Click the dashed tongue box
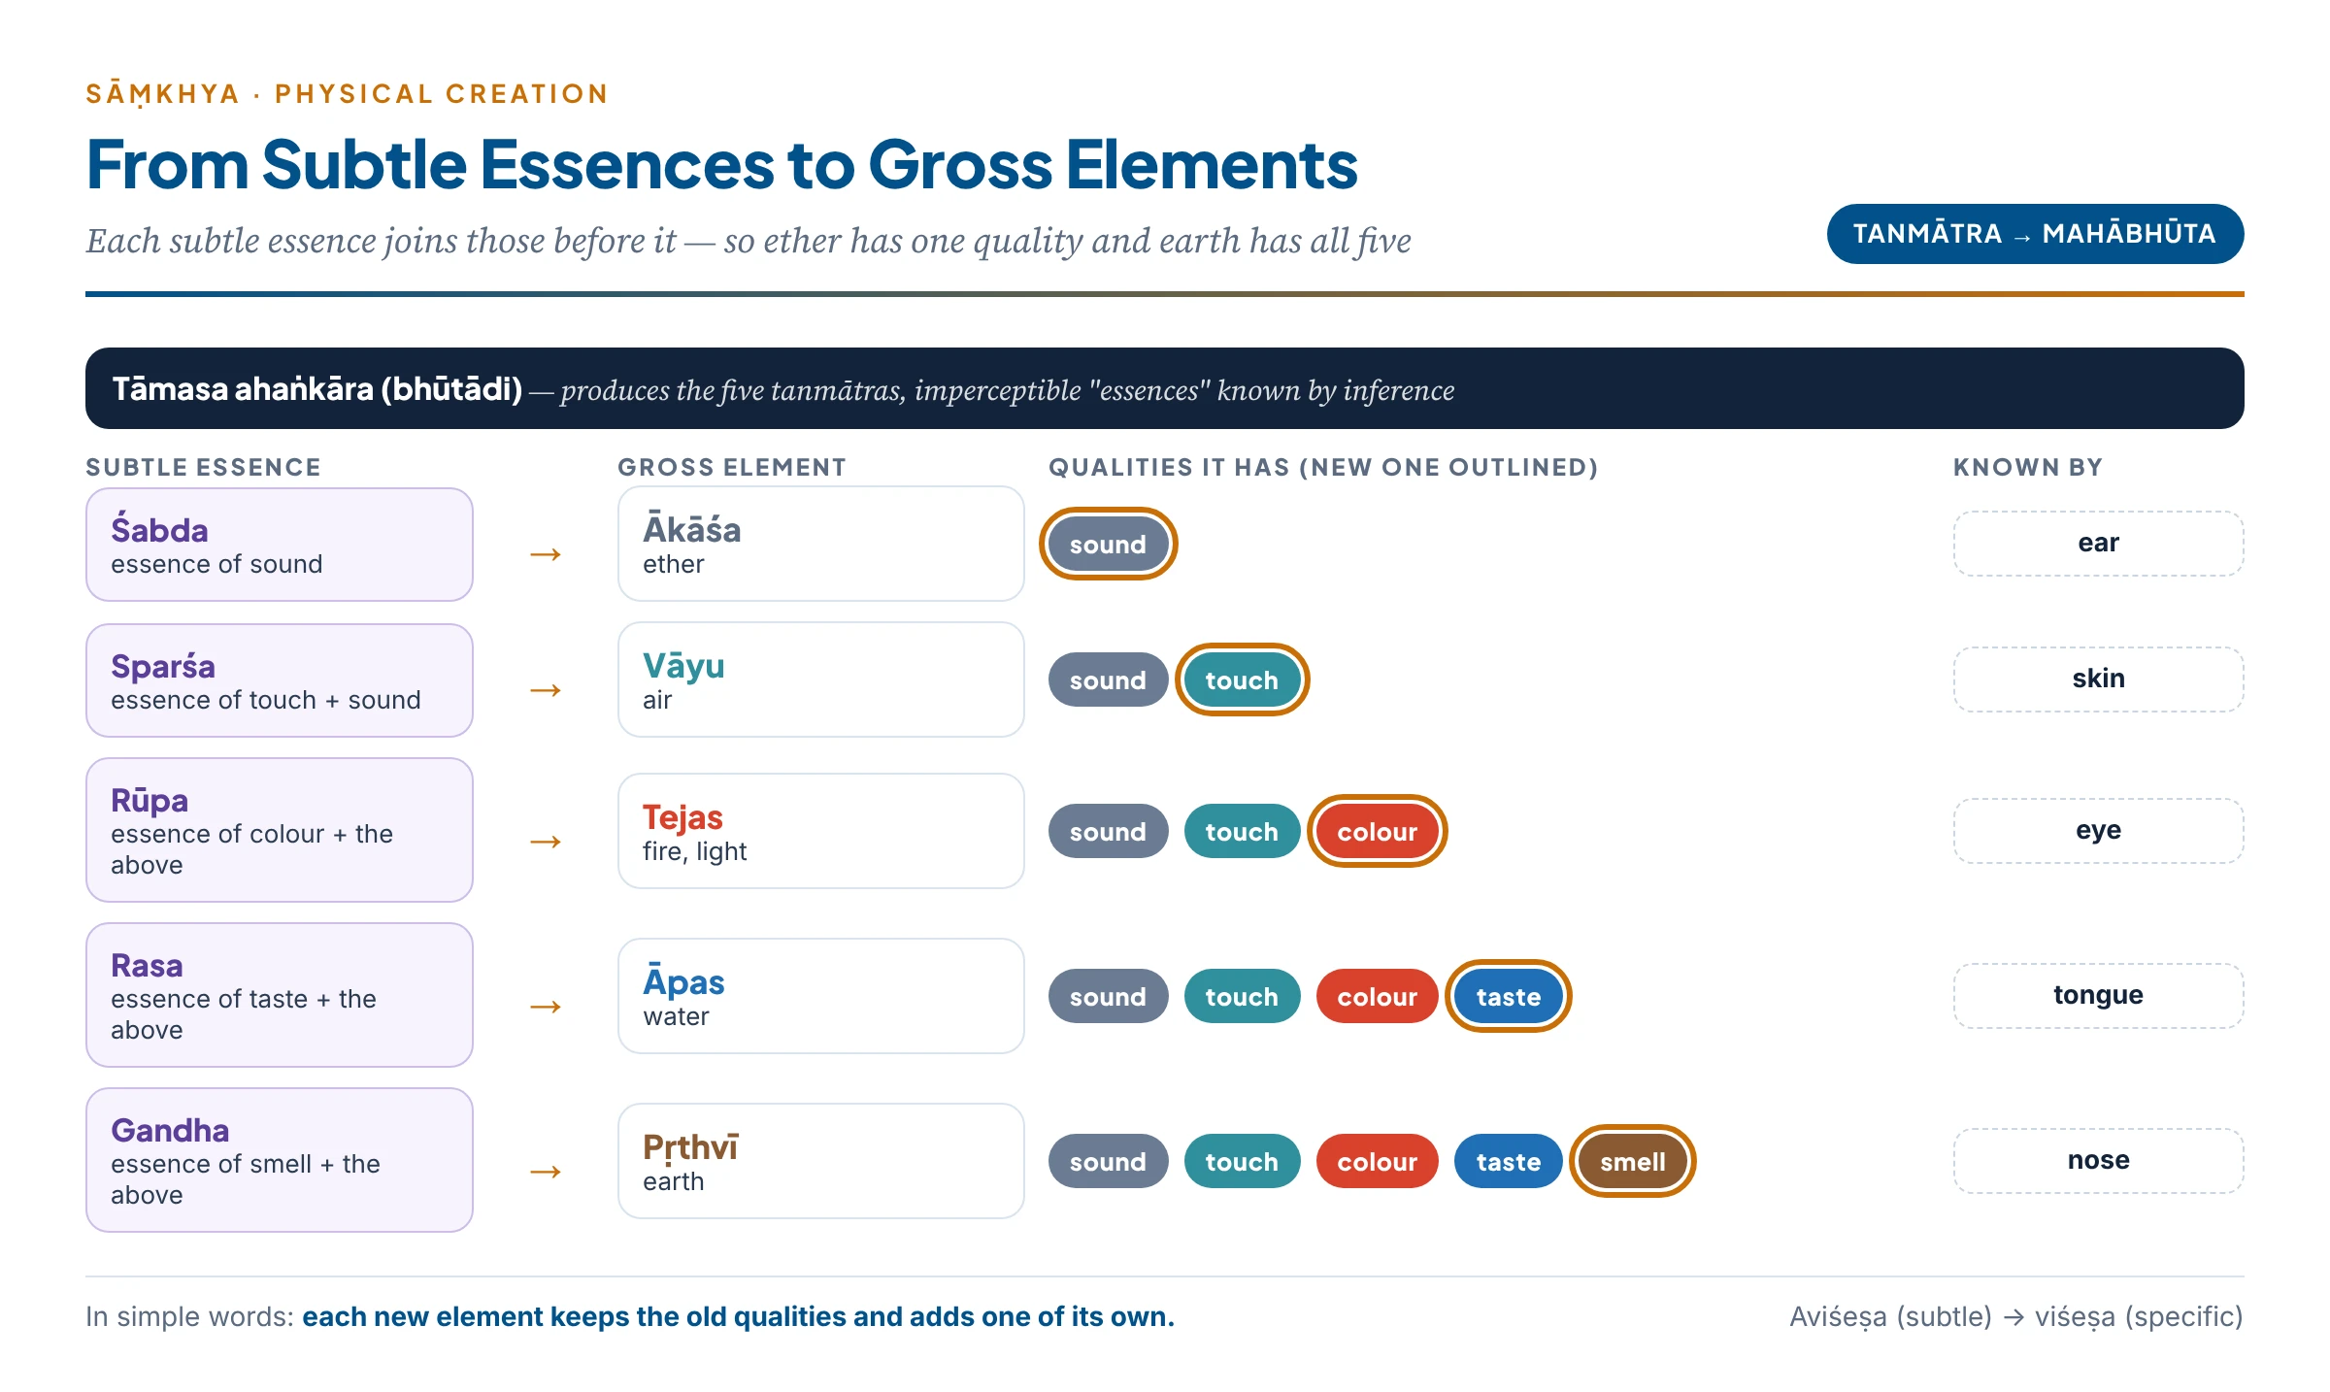Viewport: 2330px width, 1392px height. (x=2098, y=996)
